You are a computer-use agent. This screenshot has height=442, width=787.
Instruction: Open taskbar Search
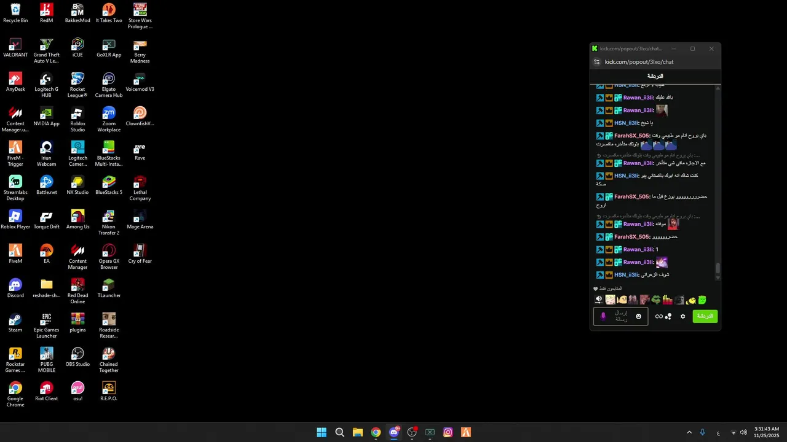pos(339,432)
